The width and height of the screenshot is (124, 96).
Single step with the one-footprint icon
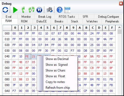coord(23,10)
